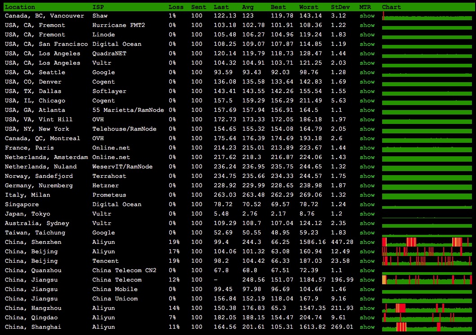Show MTR for QuadraNET Los Angeles
The width and height of the screenshot is (476, 335).
367,53
